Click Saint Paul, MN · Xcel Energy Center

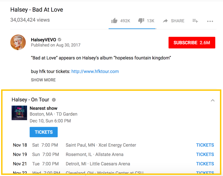point(101,145)
